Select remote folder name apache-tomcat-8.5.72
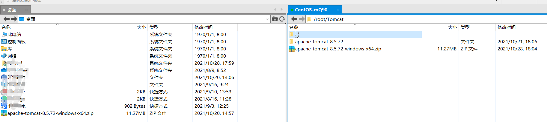The image size is (547, 122). pos(319,42)
